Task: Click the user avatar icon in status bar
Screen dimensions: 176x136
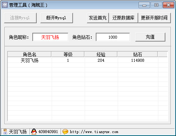Action: [x=5, y=132]
